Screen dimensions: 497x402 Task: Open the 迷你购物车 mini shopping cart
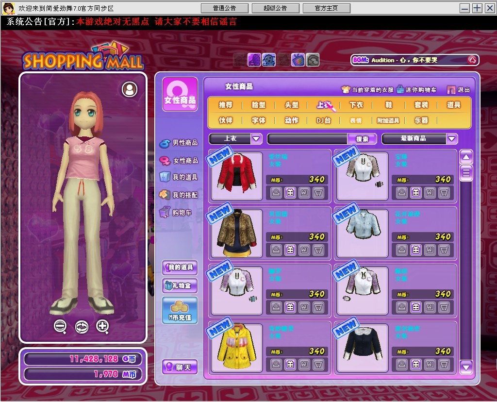pos(416,90)
